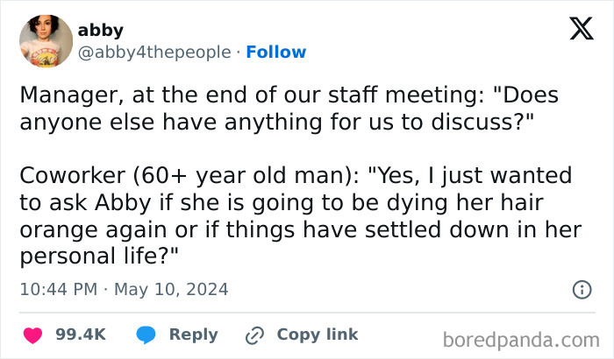Follow the abby4thepeople account
Viewport: 614px width, 359px height.
(276, 52)
